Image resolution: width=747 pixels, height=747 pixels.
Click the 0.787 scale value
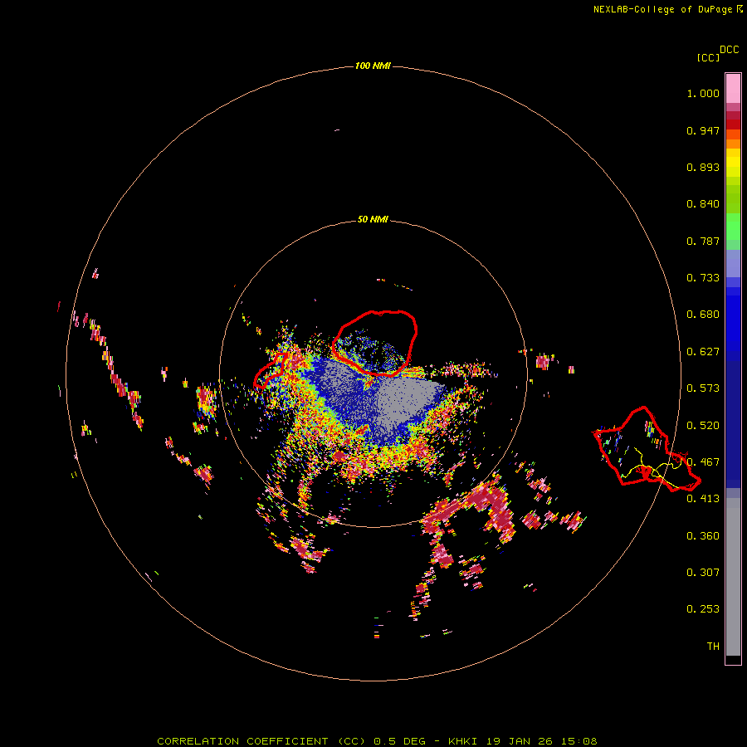(703, 241)
